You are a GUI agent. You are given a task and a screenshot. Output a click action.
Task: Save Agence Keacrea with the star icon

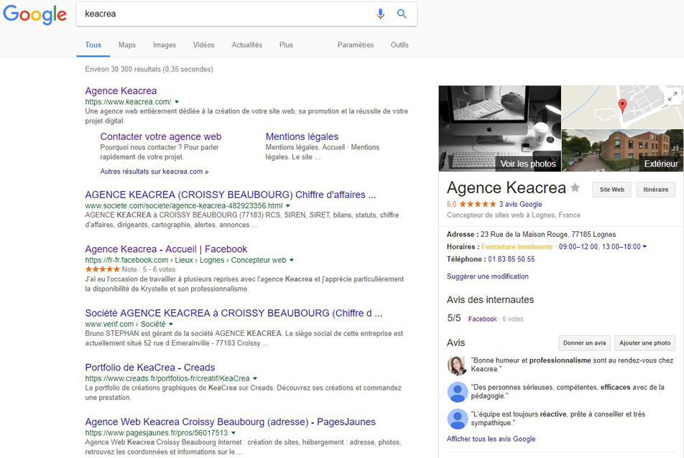click(576, 187)
